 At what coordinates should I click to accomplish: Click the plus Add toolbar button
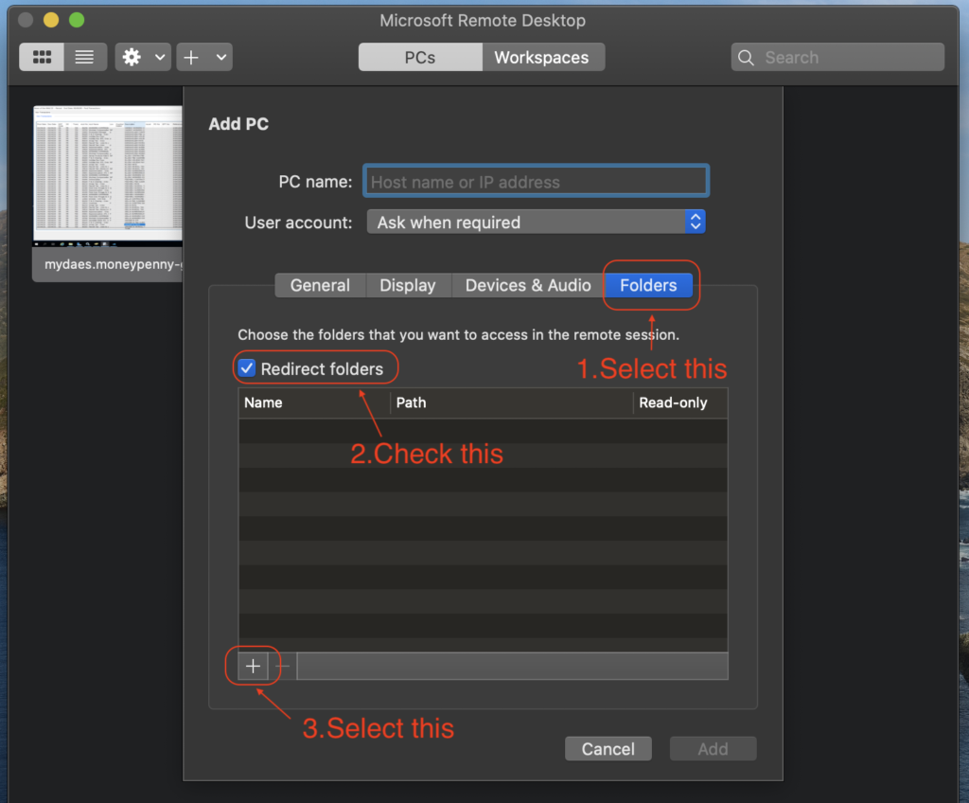[191, 57]
